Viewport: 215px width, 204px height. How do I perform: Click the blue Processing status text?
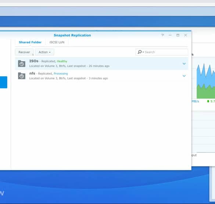point(61,74)
